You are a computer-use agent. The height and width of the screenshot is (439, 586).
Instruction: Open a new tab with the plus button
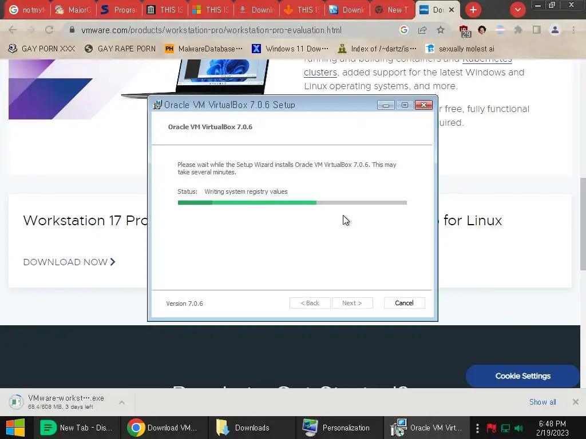tap(473, 10)
